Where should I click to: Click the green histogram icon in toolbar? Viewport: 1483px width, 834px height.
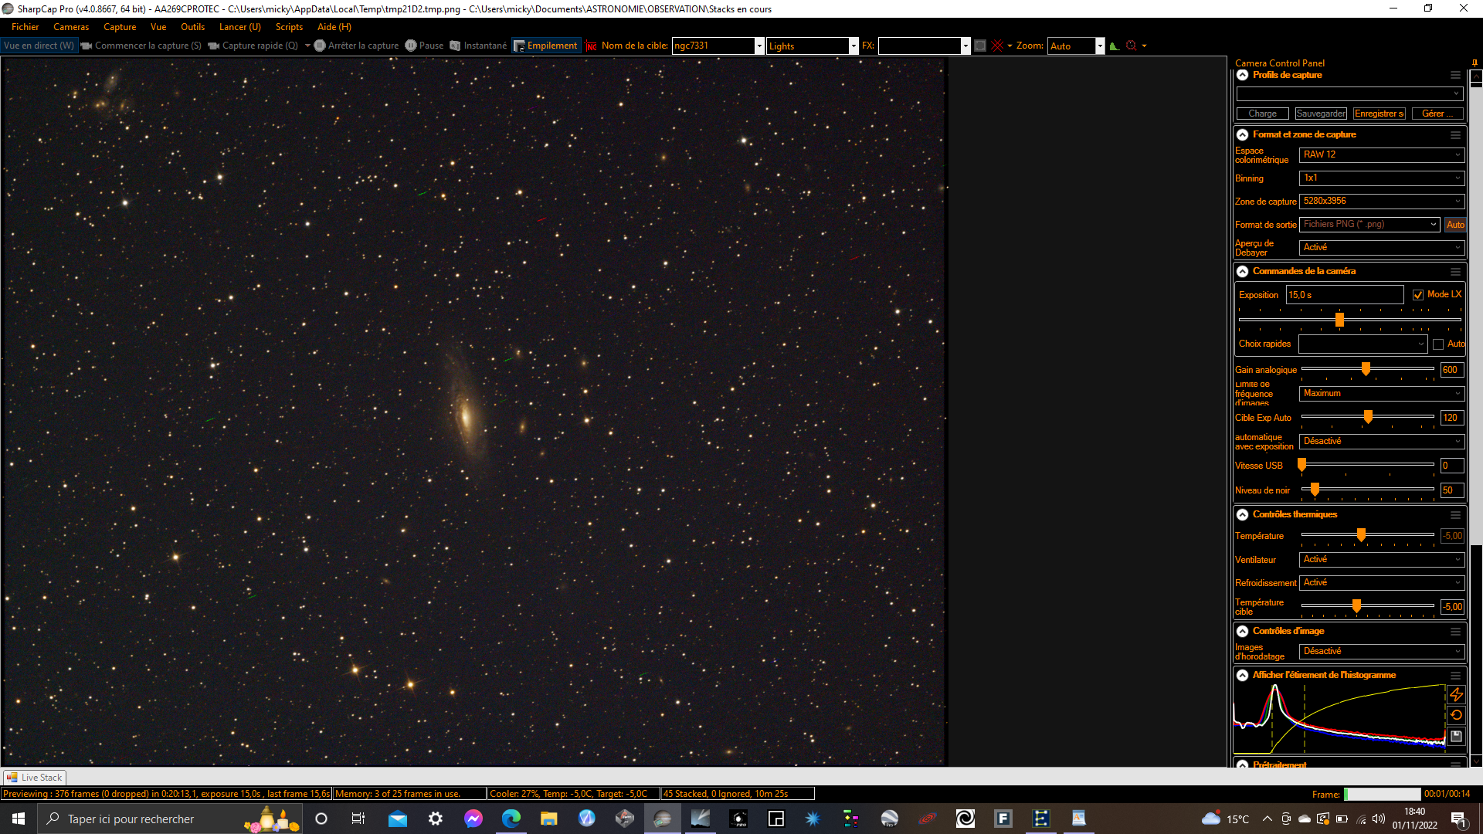click(1114, 46)
